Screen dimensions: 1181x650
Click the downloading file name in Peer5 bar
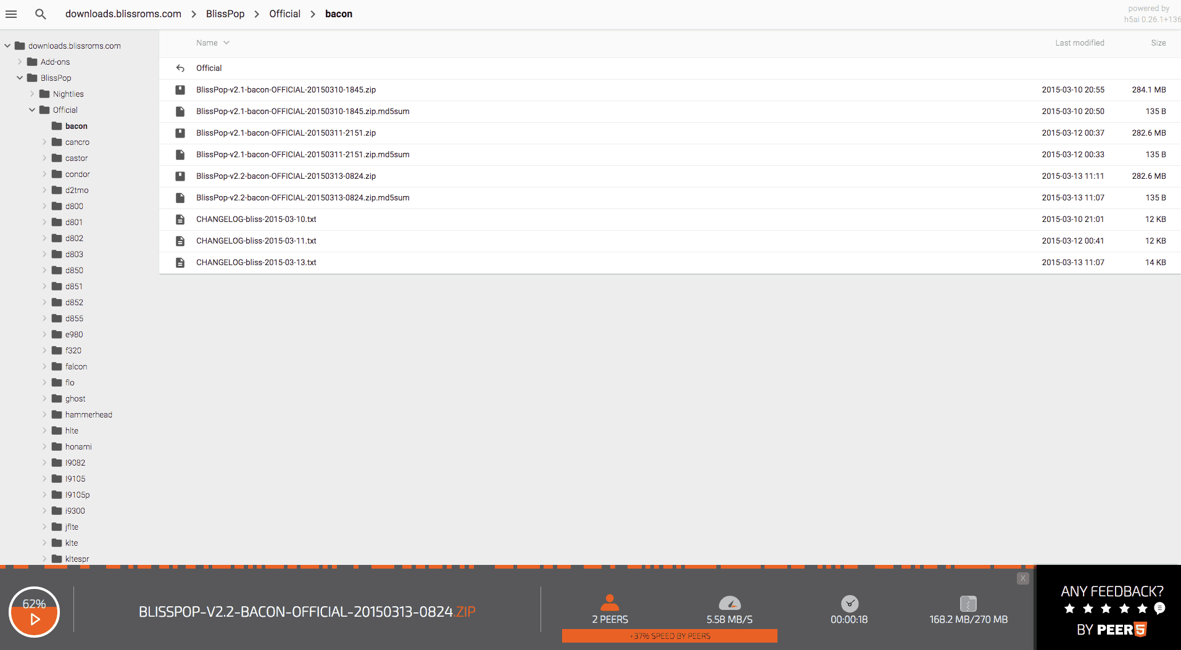pyautogui.click(x=307, y=612)
